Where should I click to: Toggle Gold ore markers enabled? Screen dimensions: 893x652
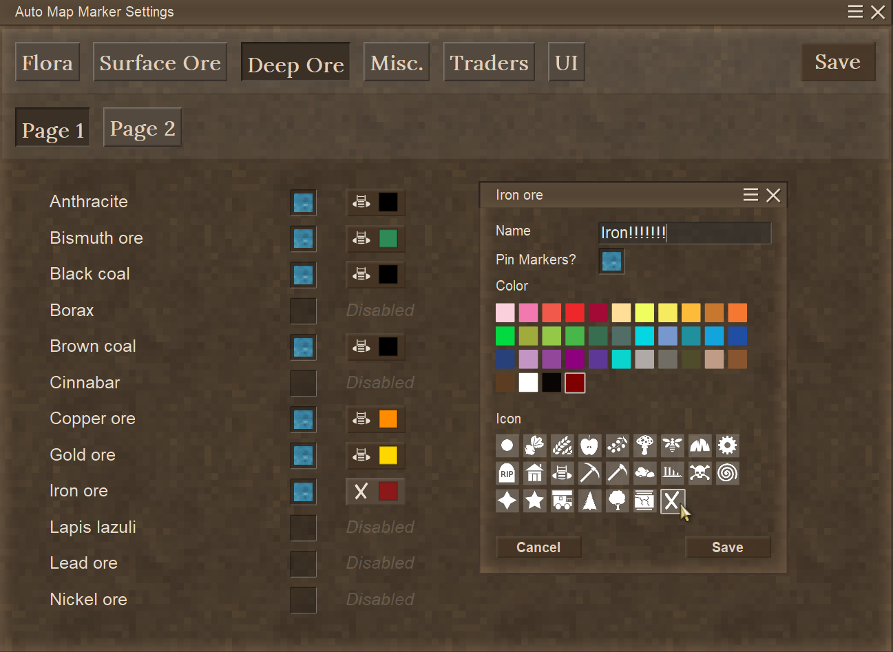[304, 456]
